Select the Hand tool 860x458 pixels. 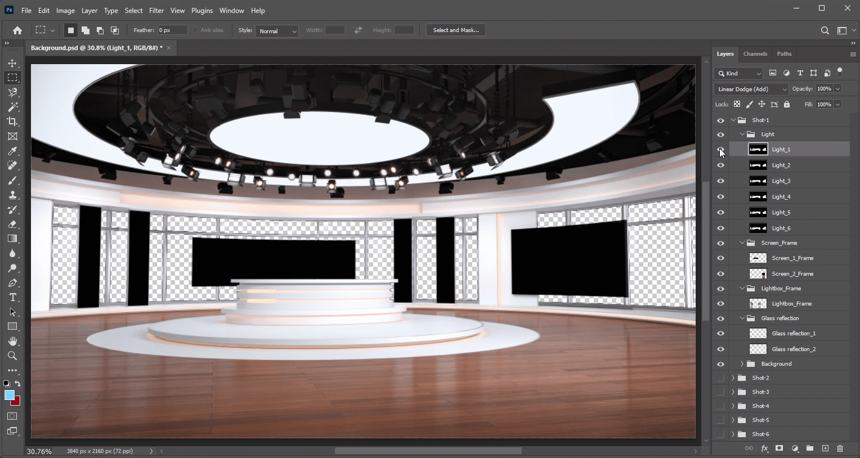coord(12,342)
